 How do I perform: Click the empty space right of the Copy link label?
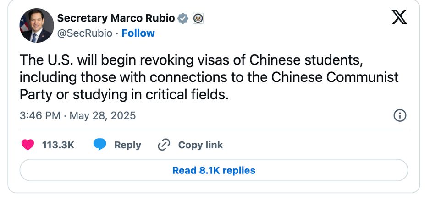tap(312, 145)
